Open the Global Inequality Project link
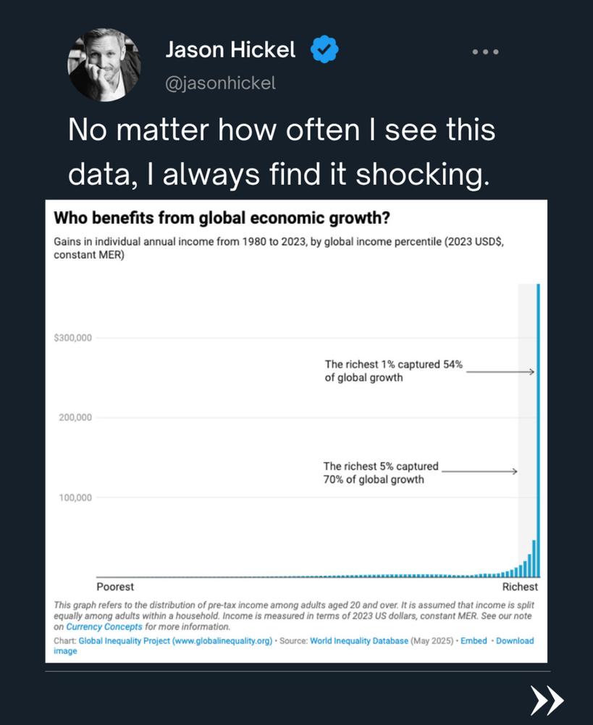Screen dimensions: 593x725 (x=175, y=641)
